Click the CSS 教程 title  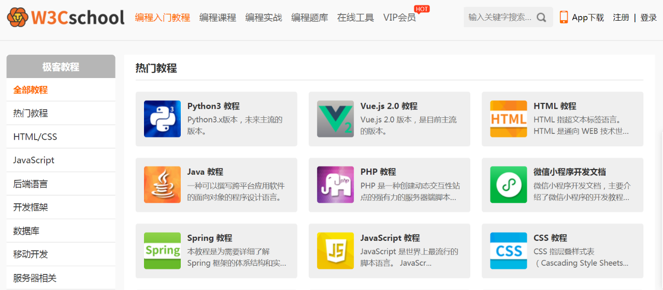click(x=550, y=238)
